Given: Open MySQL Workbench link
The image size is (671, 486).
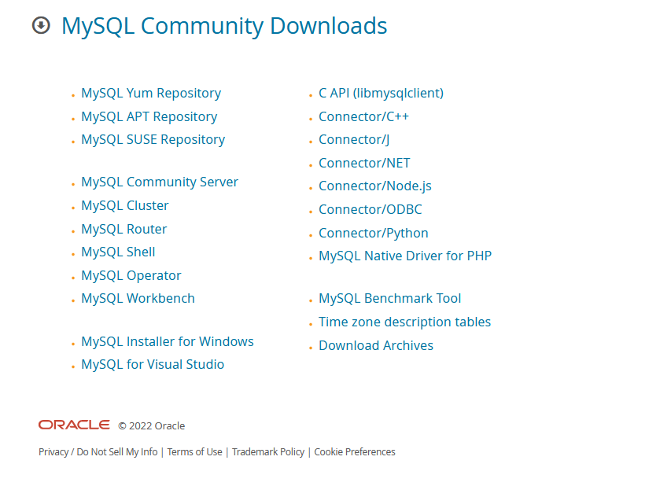Looking at the screenshot, I should (138, 298).
